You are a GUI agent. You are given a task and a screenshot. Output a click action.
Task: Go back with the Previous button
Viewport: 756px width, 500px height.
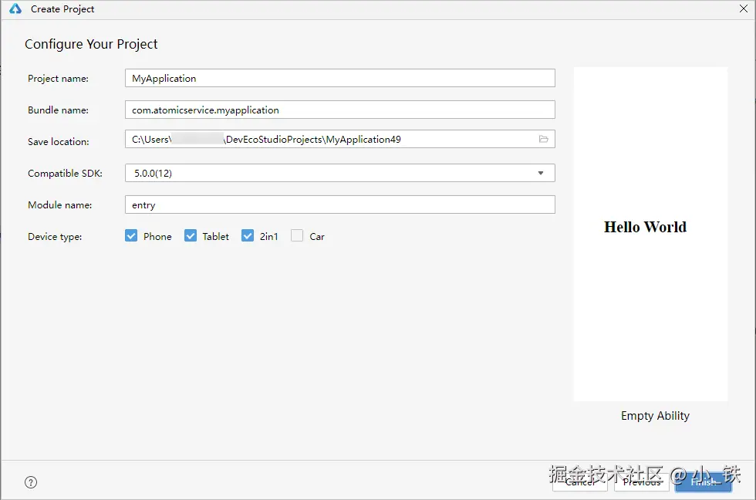pyautogui.click(x=642, y=482)
